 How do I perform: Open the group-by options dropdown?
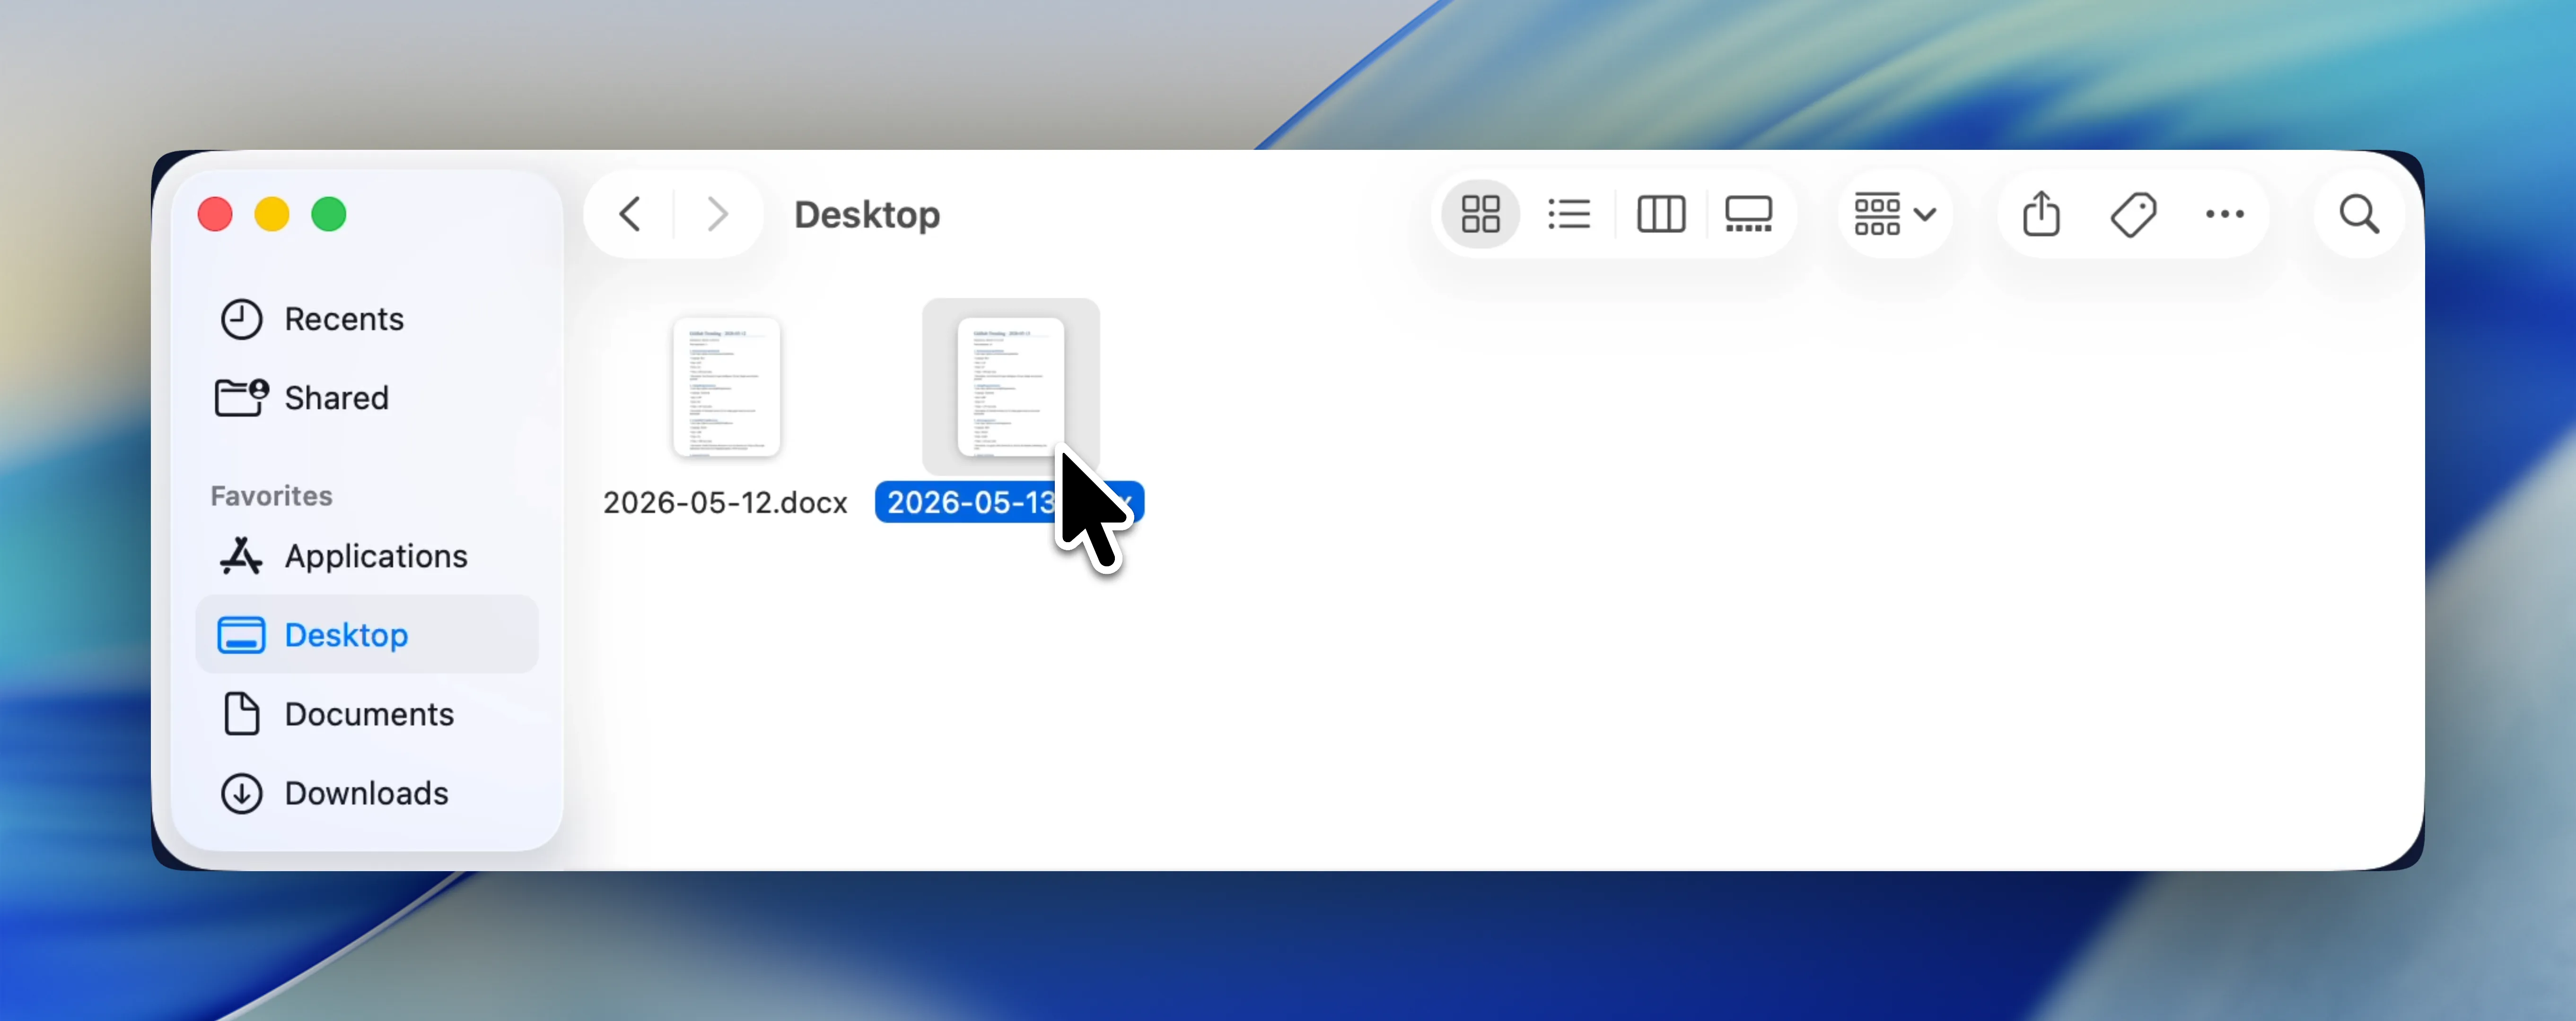[1895, 214]
